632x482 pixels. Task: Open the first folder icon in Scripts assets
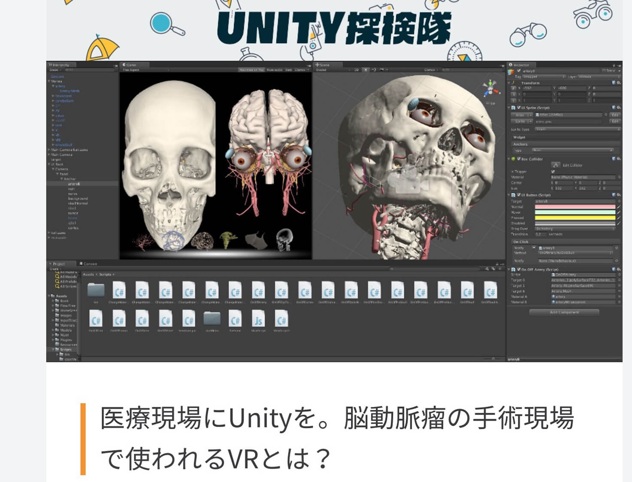point(96,291)
